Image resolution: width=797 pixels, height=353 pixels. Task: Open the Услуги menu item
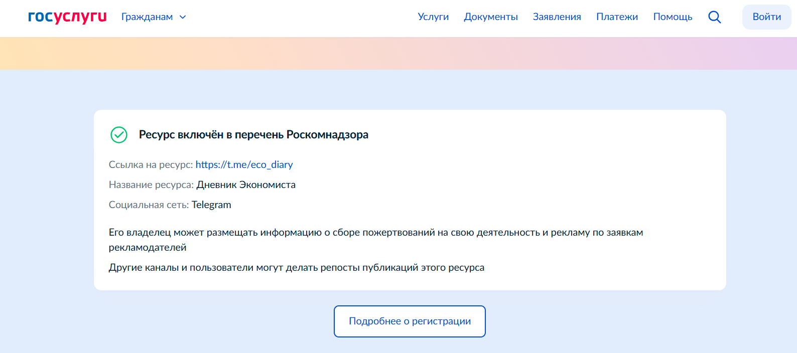point(433,17)
